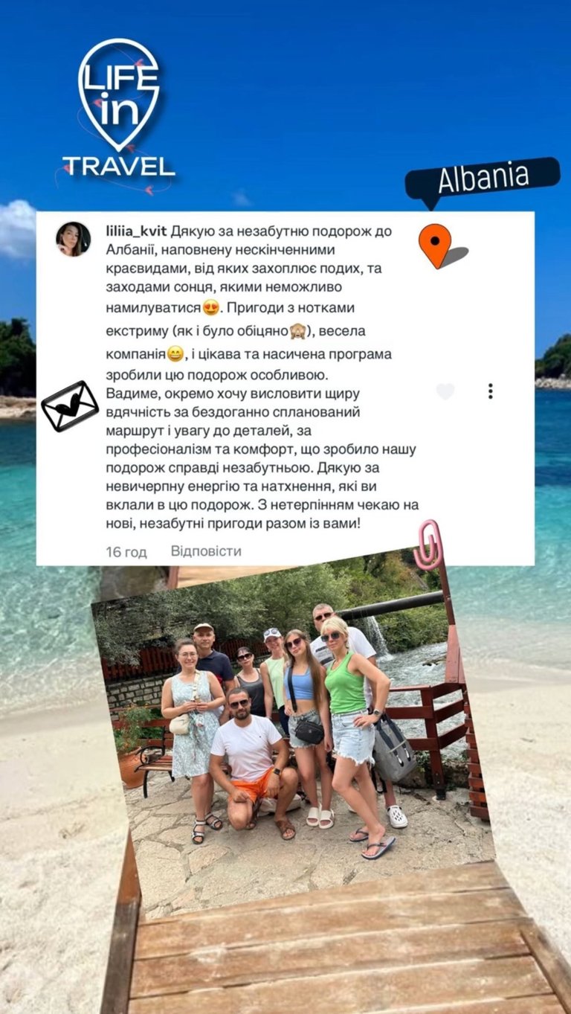Click the Відповісти reply link
571x1014 pixels.
206,551
